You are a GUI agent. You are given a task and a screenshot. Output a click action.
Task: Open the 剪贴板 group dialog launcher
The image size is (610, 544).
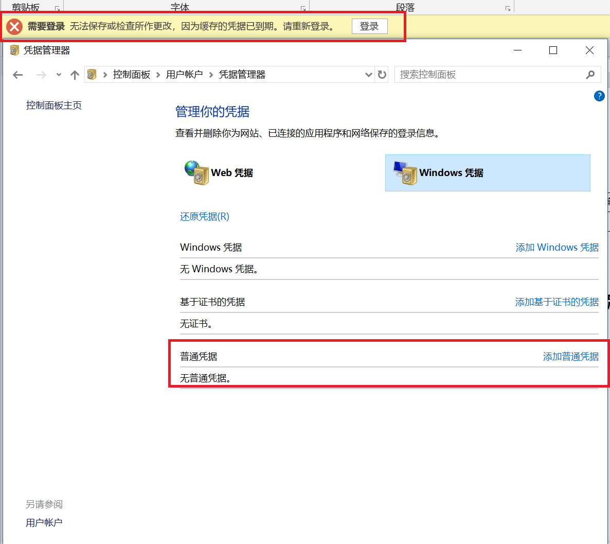(x=57, y=8)
